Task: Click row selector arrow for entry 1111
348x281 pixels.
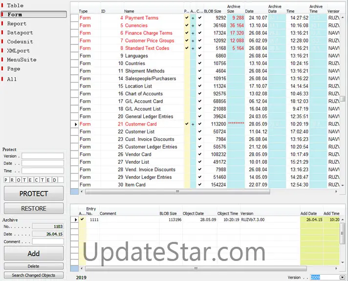Action: point(75,220)
